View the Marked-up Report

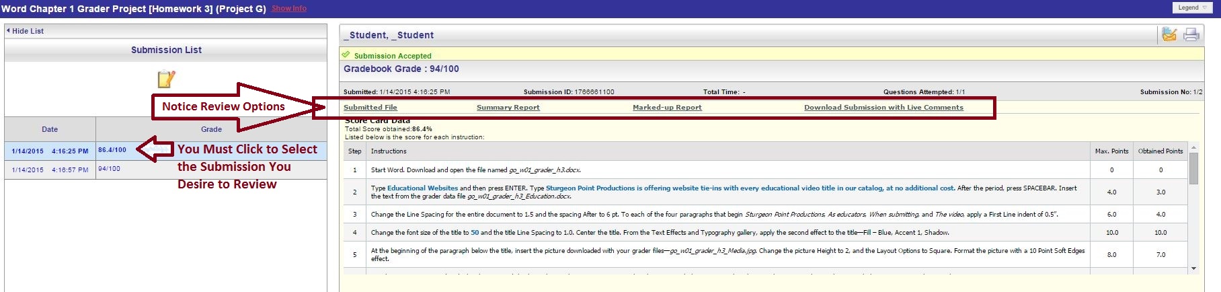tap(667, 108)
